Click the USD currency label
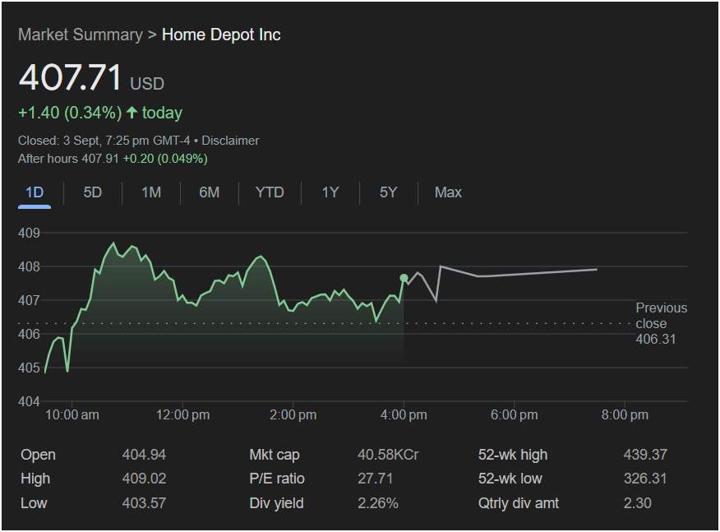The image size is (720, 532). (x=147, y=84)
